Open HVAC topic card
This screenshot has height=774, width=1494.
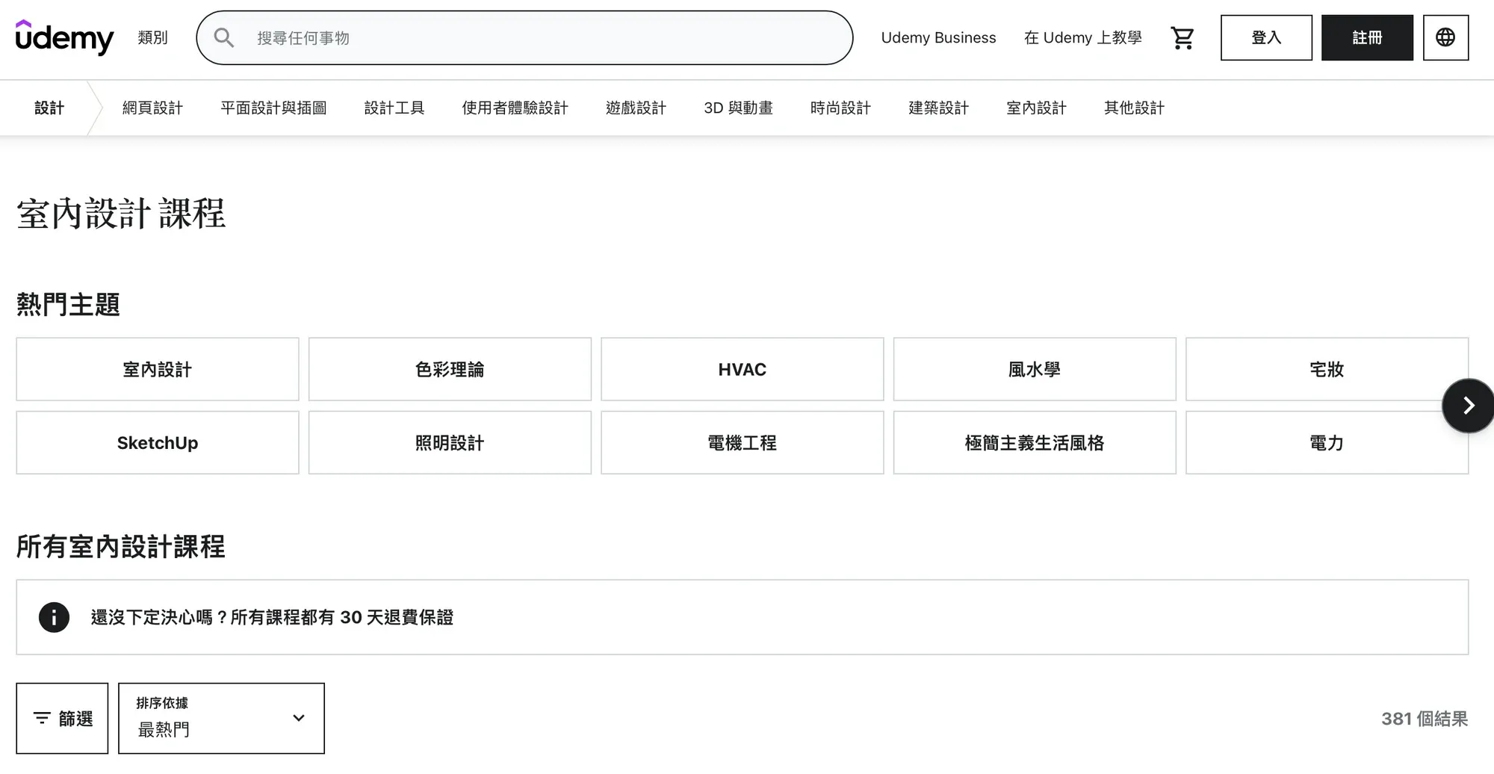[x=743, y=369]
